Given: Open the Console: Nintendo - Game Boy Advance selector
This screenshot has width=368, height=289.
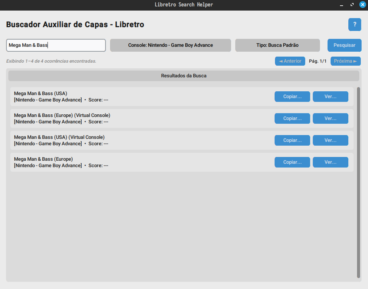Looking at the screenshot, I should [171, 45].
